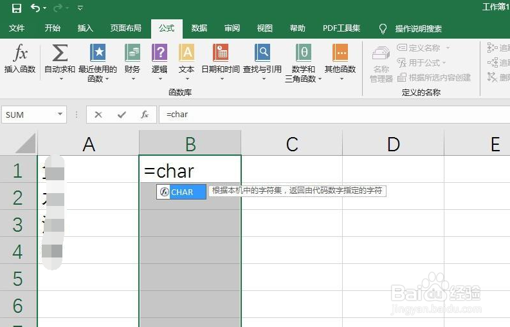Open Lookup and Reference functions icon
Viewport: 510px width, 327px height.
(262, 54)
